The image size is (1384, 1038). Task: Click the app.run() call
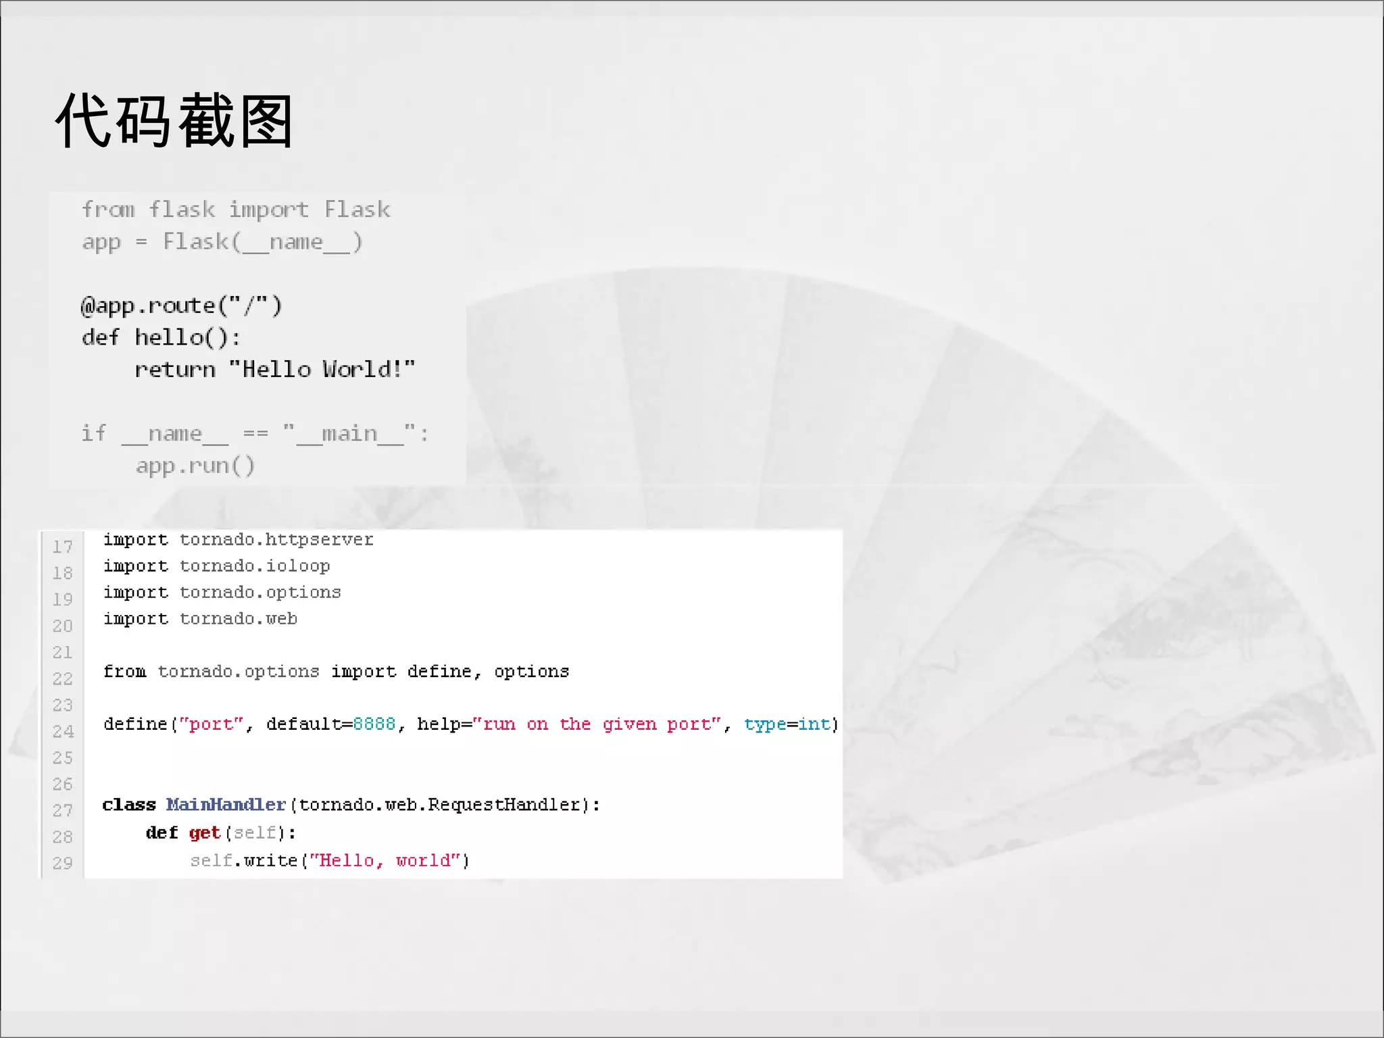point(195,466)
